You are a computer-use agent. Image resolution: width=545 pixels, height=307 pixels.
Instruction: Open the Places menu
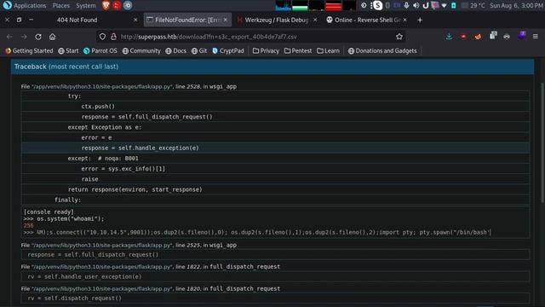click(61, 5)
